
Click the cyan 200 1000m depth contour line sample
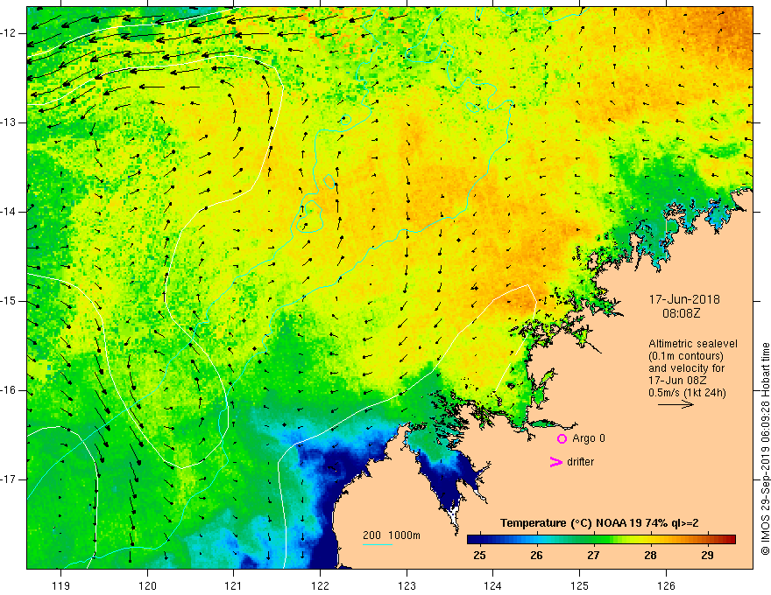point(377,545)
